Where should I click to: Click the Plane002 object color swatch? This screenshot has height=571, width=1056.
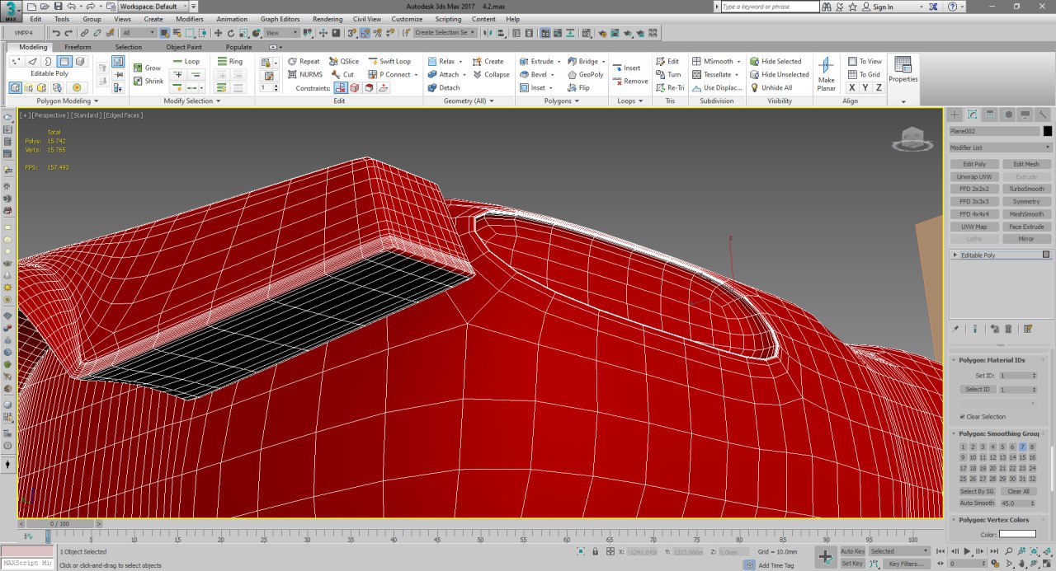(x=1048, y=131)
